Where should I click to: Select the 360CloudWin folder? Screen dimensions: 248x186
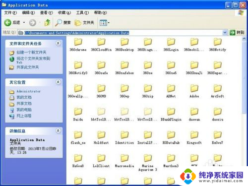click(x=101, y=45)
